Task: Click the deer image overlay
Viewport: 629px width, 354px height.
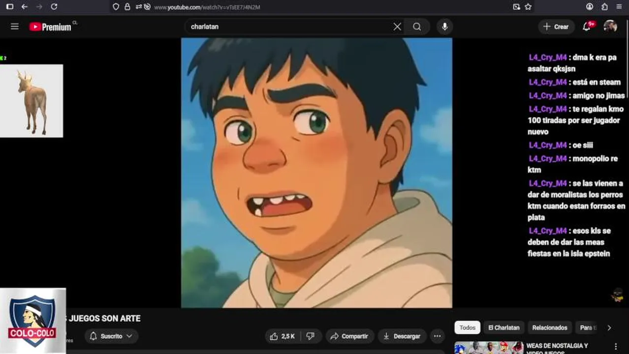Action: point(31,101)
